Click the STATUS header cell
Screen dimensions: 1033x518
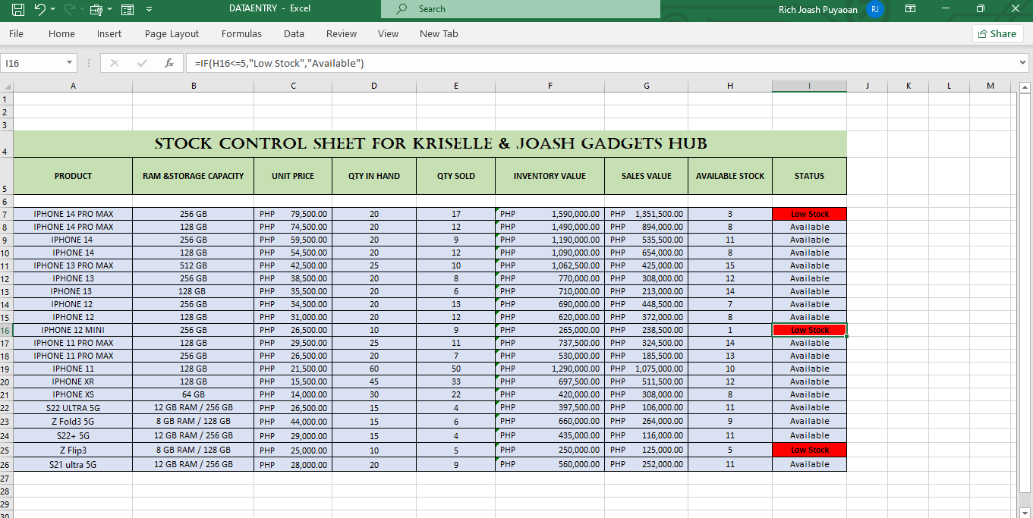click(x=809, y=176)
